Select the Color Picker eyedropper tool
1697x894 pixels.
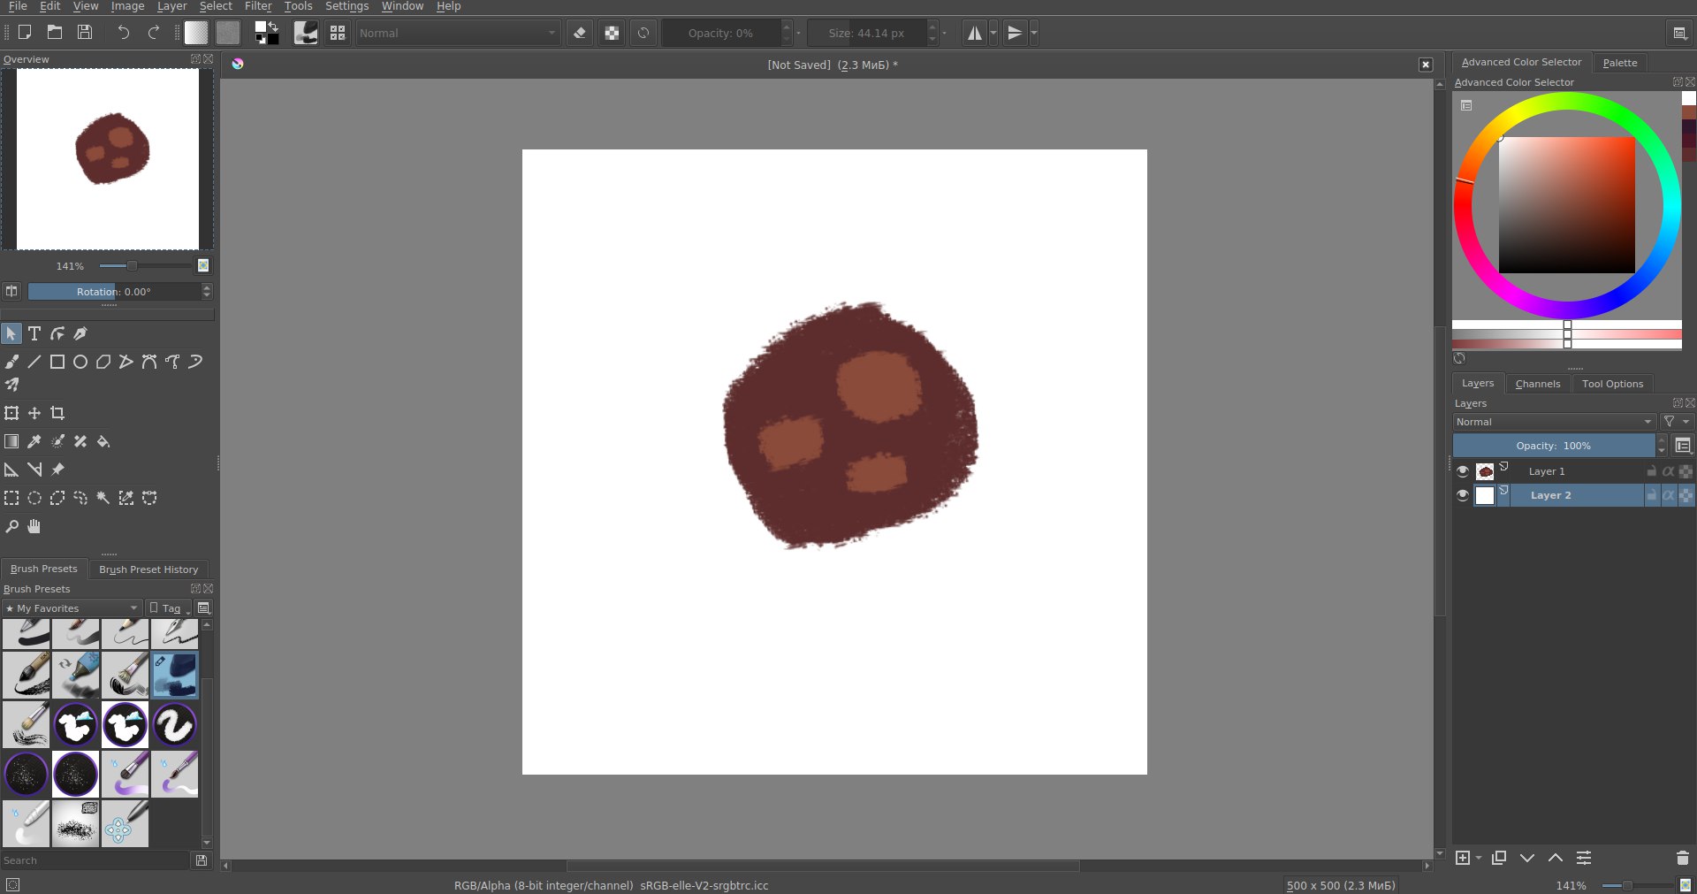pyautogui.click(x=34, y=441)
